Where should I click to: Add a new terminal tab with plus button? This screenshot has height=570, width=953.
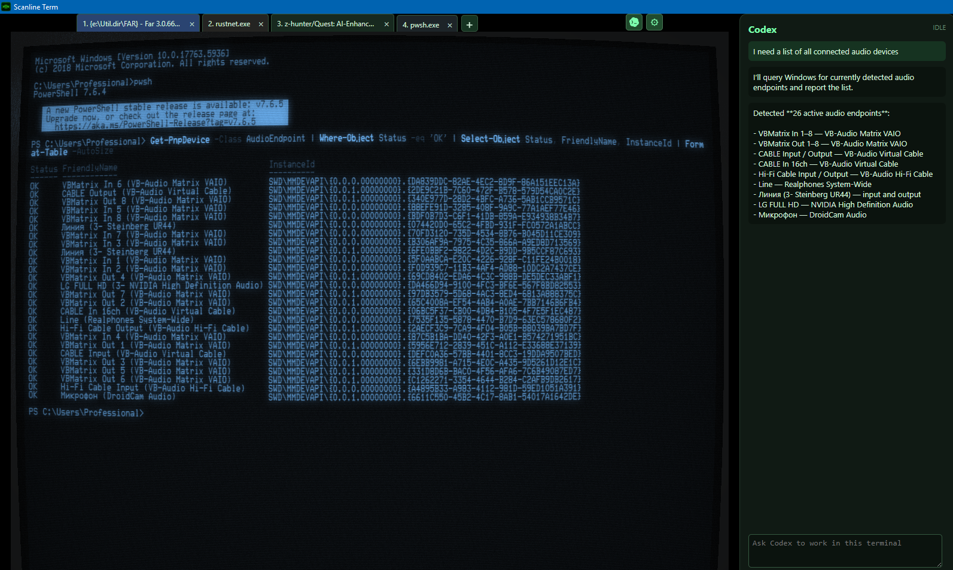point(470,24)
